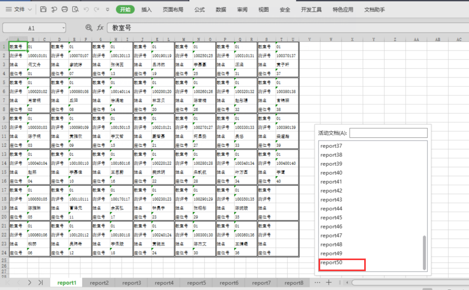Click the 活动文档 search input field
This screenshot has width=469, height=290.
(x=388, y=133)
